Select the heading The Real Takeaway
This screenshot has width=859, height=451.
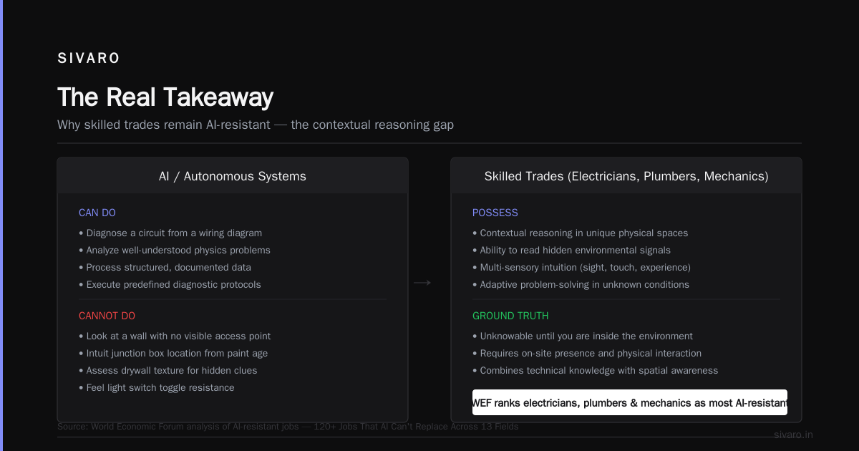165,97
